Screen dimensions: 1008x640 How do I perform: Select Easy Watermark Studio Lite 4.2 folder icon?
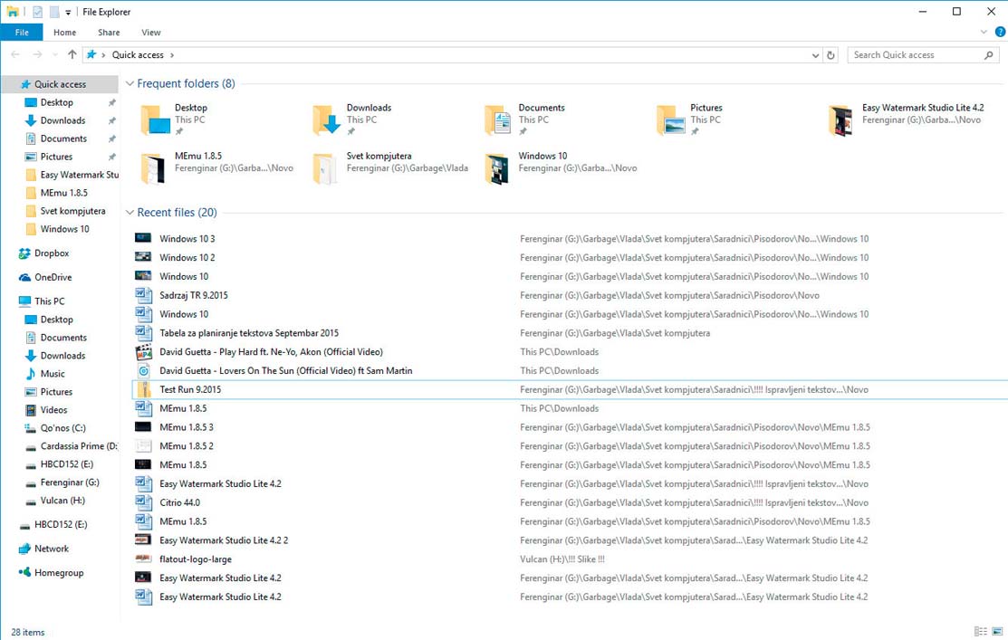tap(840, 120)
